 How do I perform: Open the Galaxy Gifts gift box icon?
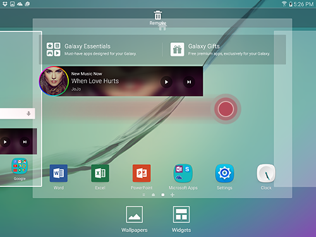178,49
